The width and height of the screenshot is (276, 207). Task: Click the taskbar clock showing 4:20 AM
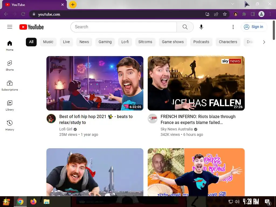251,202
